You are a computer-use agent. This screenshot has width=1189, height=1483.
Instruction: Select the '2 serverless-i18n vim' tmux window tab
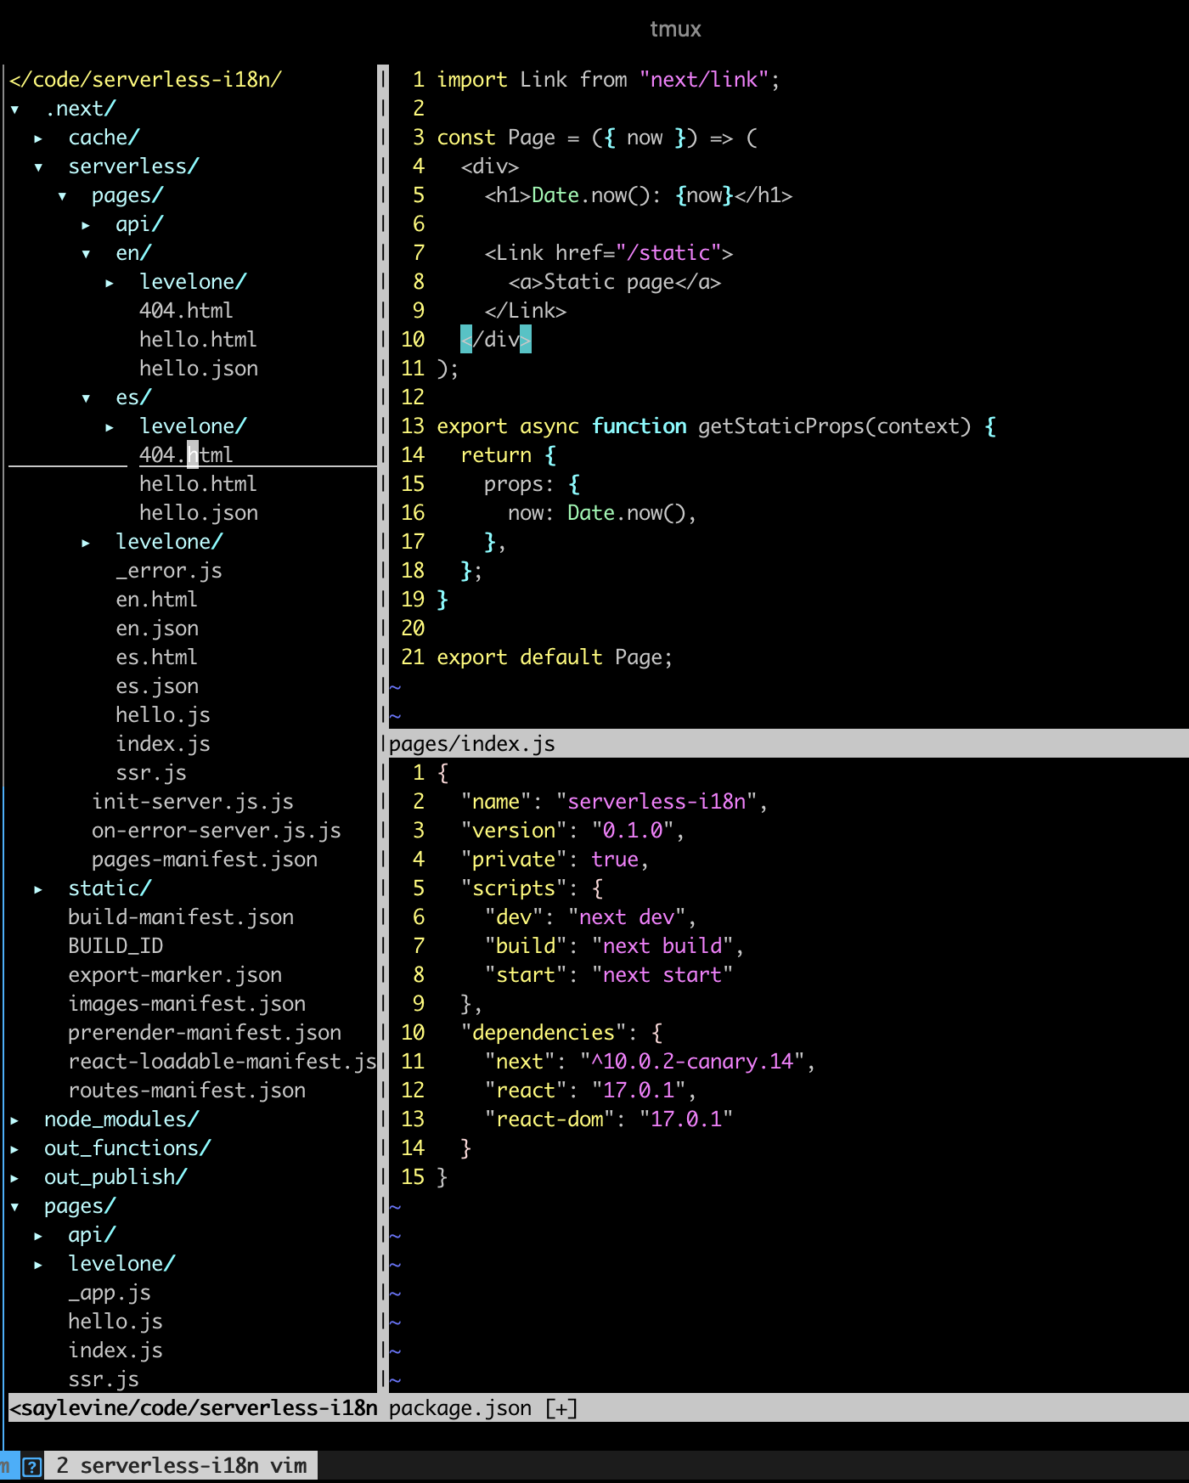tap(181, 1466)
